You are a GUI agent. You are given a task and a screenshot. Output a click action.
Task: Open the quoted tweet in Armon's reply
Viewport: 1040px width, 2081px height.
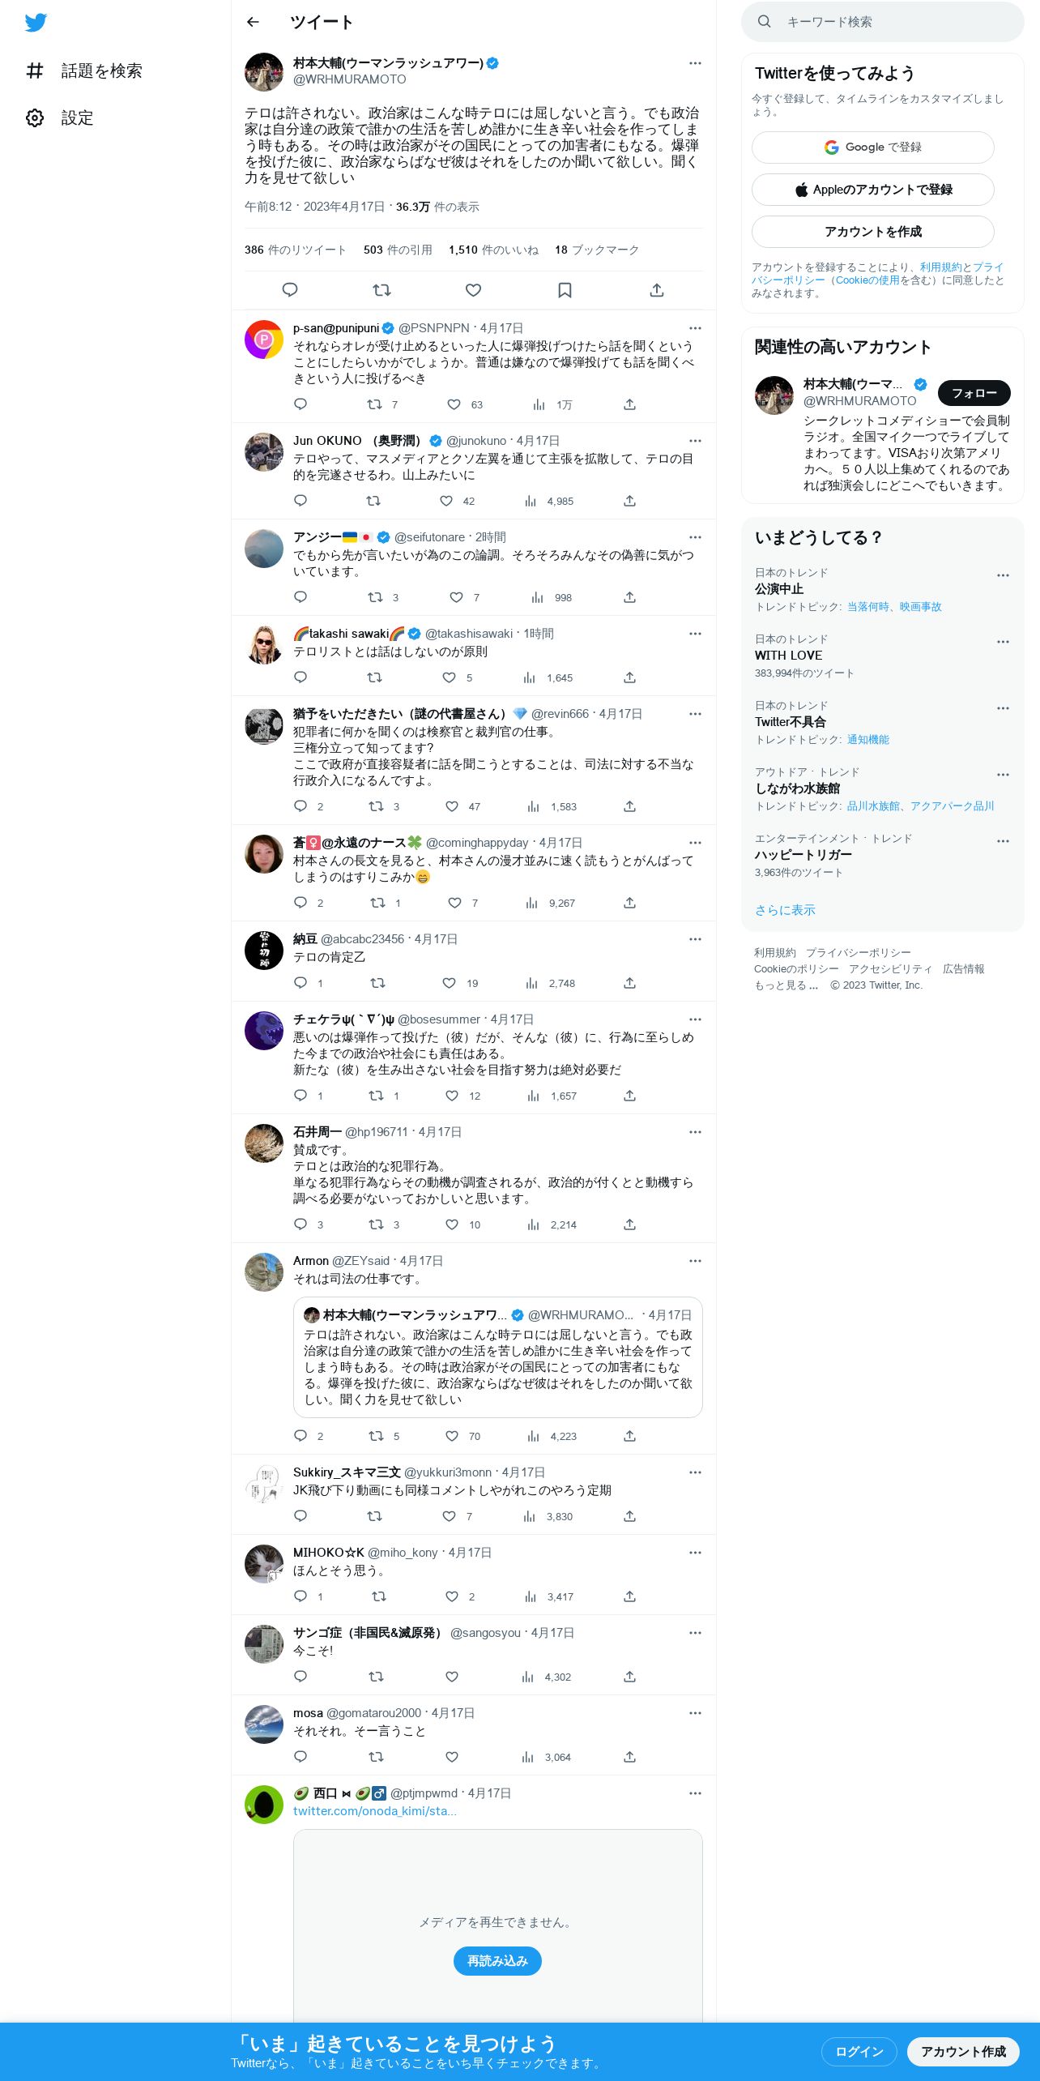[x=498, y=1357]
